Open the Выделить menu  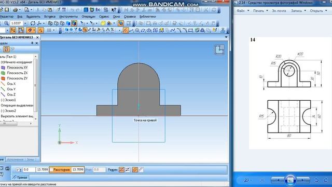pos(33,17)
